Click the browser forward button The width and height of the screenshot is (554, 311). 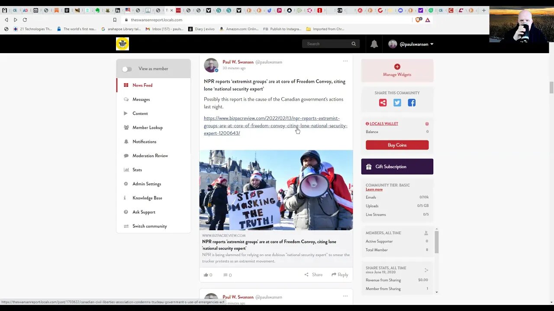(x=16, y=20)
